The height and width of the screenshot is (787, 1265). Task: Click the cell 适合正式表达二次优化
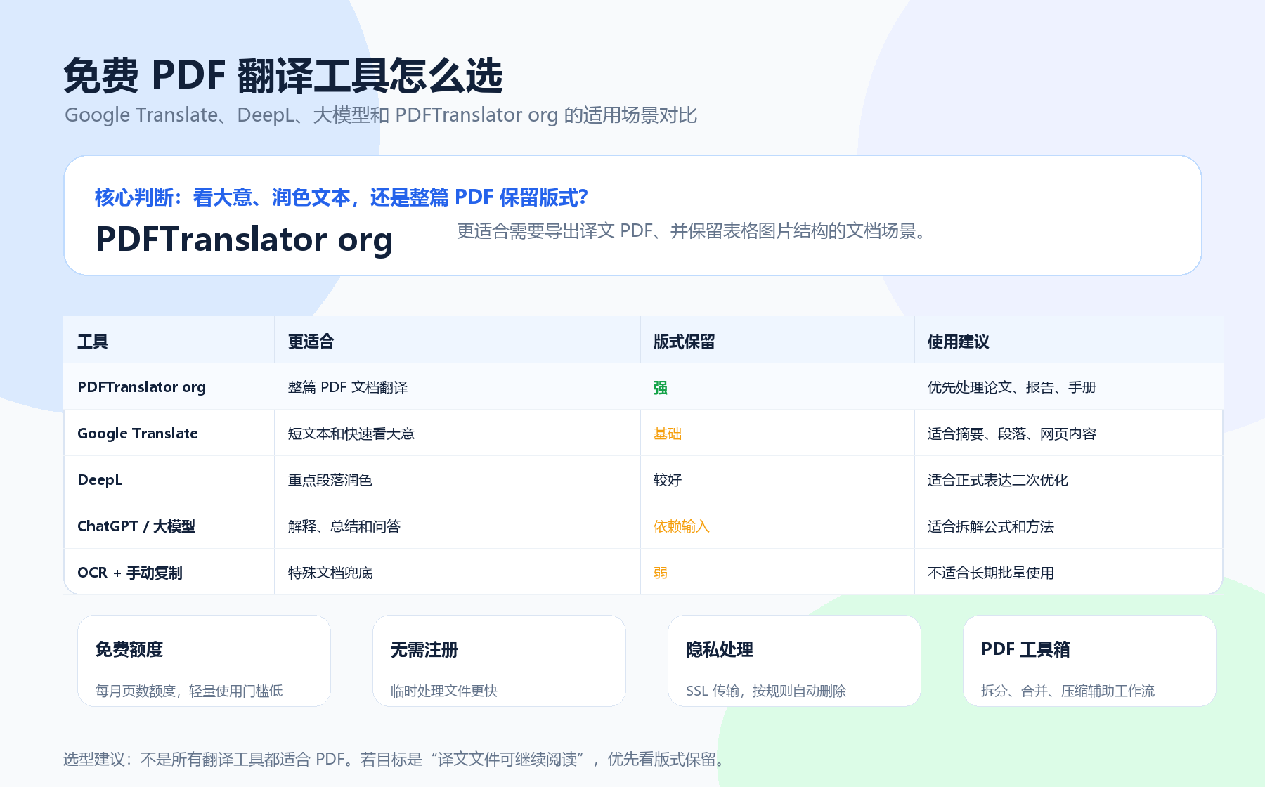coord(998,480)
